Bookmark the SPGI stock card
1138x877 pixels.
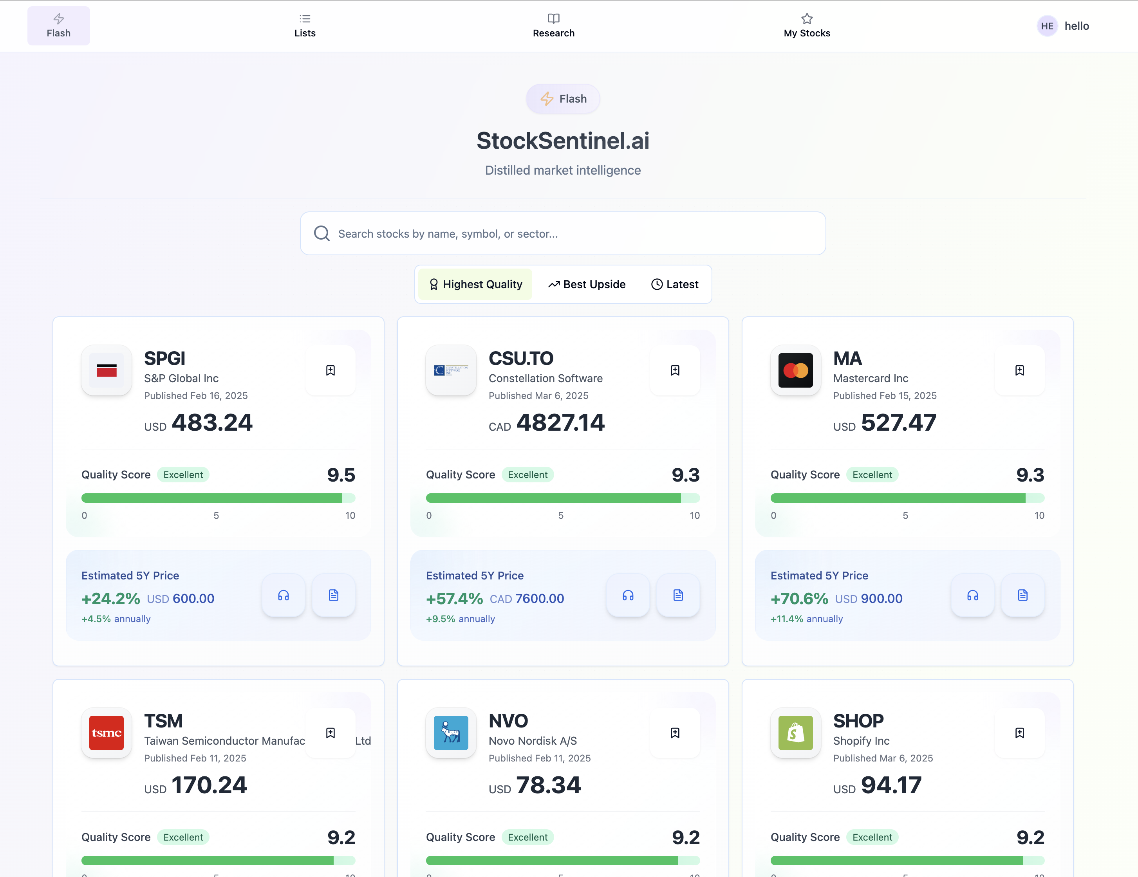coord(331,370)
